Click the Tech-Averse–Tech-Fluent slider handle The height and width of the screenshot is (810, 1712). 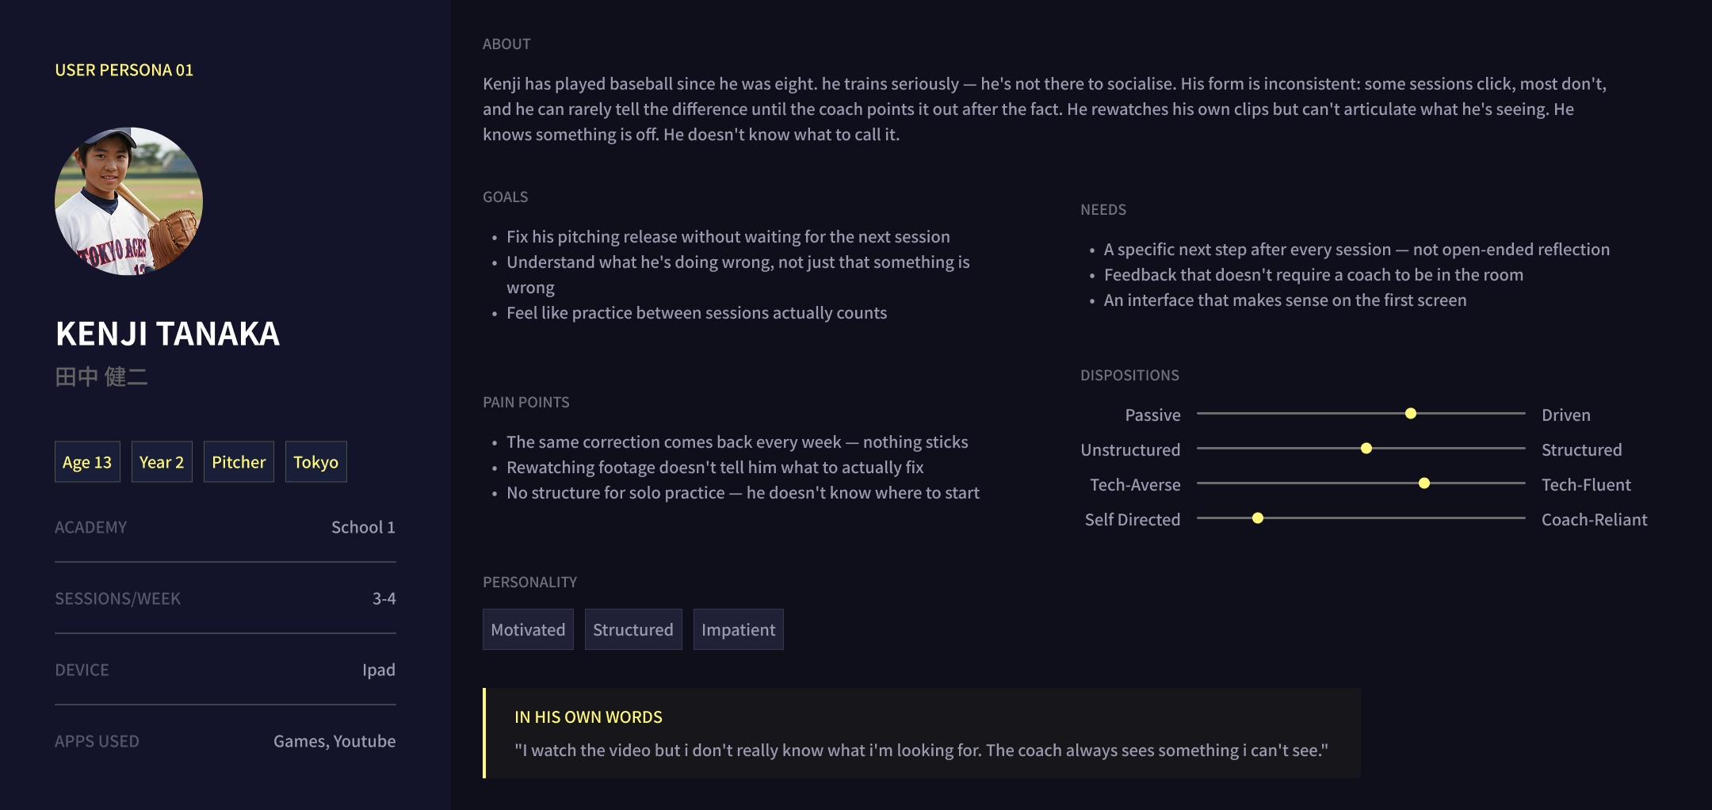click(x=1424, y=483)
